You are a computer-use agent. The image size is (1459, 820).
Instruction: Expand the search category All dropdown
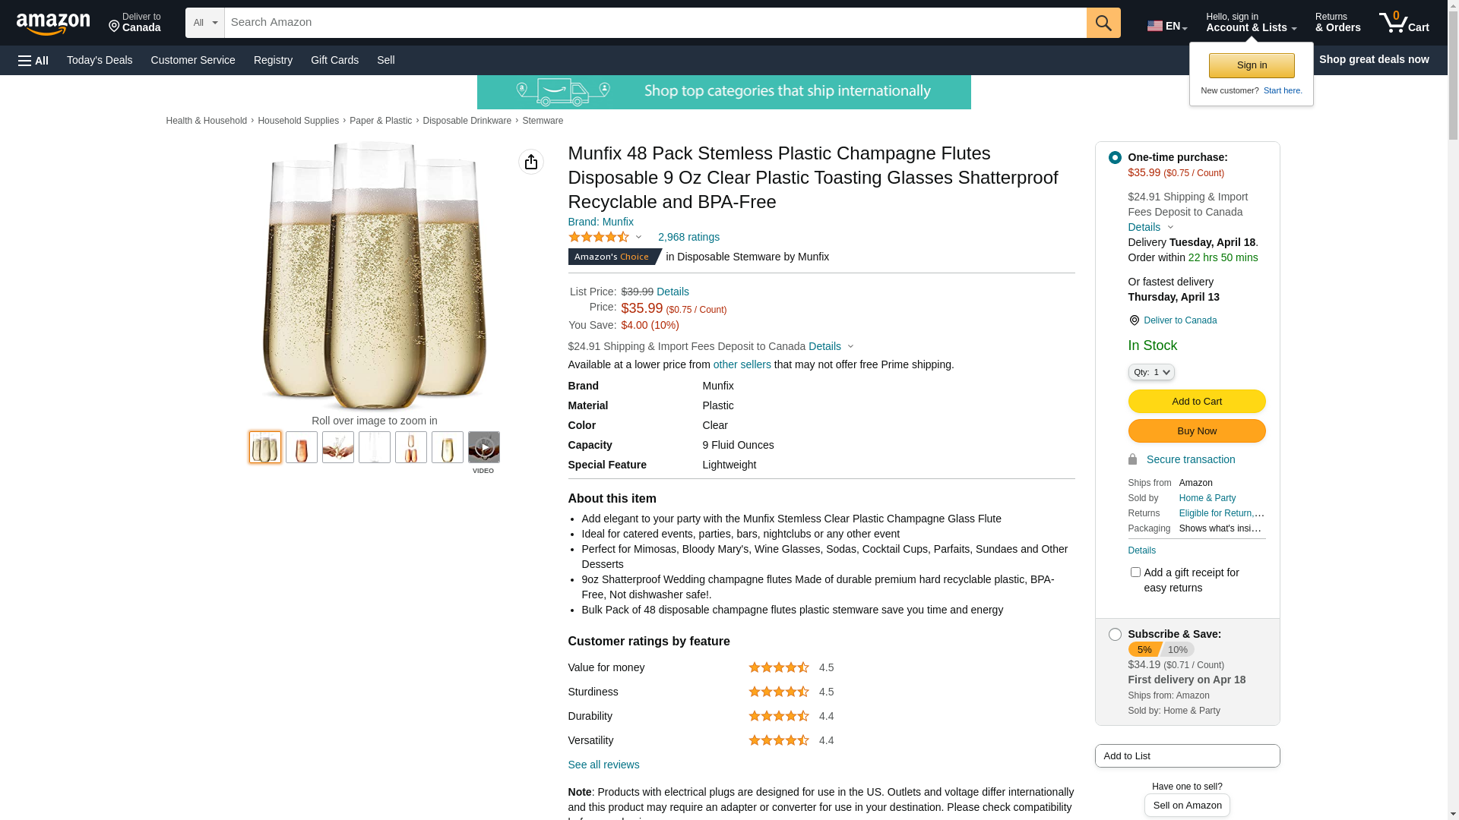[204, 23]
